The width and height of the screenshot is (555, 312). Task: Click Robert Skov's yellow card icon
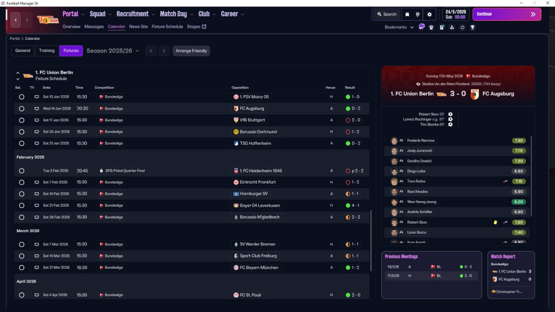[495, 222]
